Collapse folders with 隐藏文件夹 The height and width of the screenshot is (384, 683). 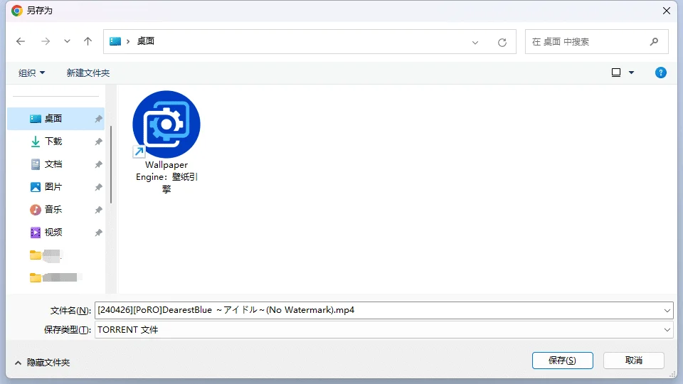tap(42, 363)
